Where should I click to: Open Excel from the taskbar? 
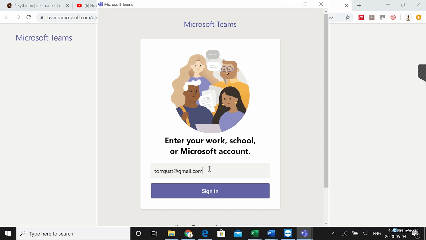tap(255, 234)
